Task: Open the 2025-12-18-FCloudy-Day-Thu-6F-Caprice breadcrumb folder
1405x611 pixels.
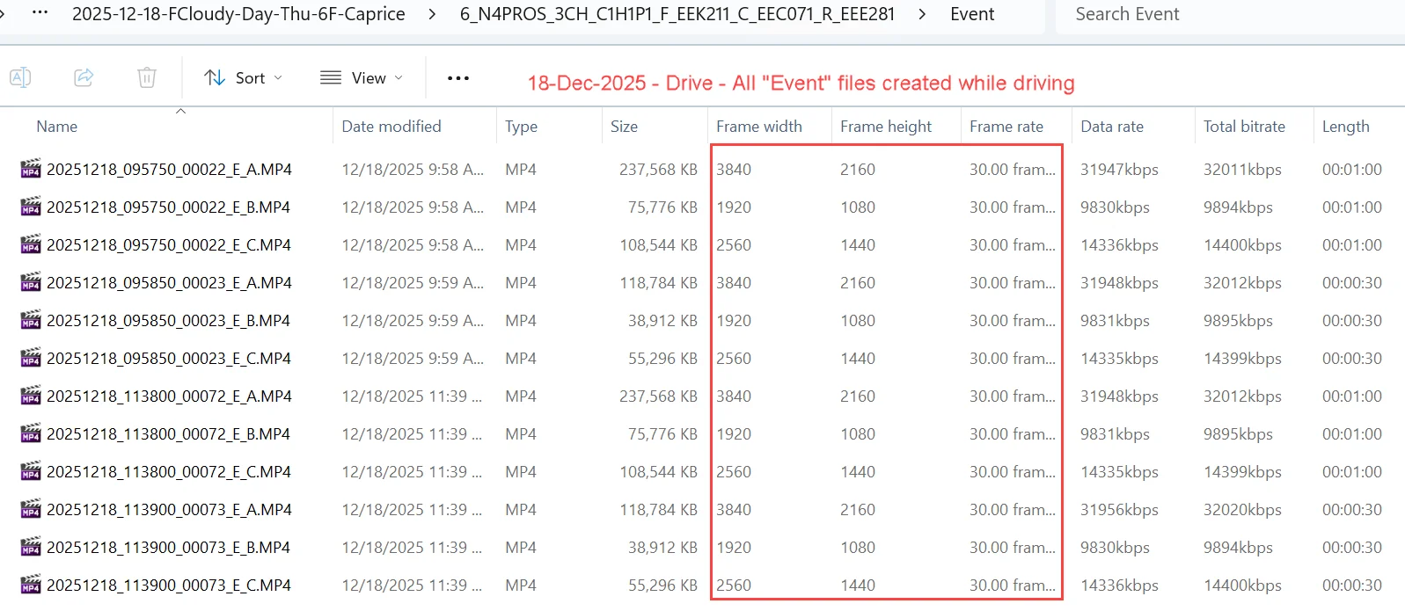Action: point(238,14)
